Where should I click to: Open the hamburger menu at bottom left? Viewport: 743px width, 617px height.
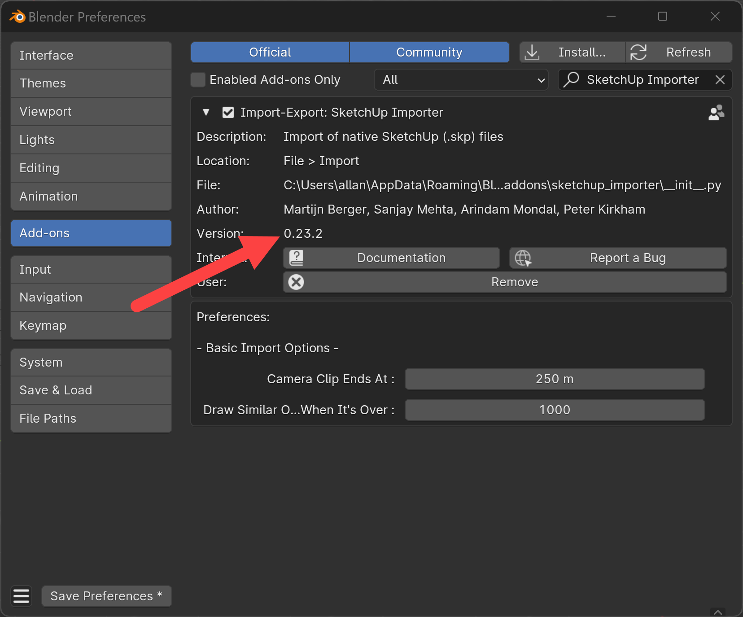(x=21, y=596)
